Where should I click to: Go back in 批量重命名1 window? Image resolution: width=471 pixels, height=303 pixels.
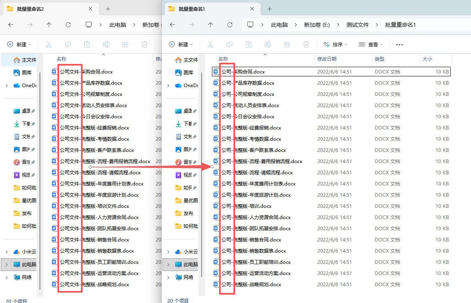pos(172,25)
